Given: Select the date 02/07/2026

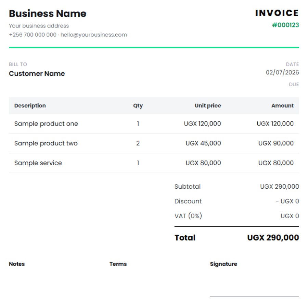Looking at the screenshot, I should click(282, 72).
